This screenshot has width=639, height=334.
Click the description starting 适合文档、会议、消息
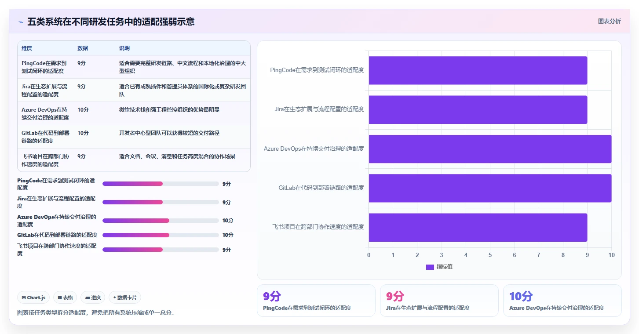177,156
